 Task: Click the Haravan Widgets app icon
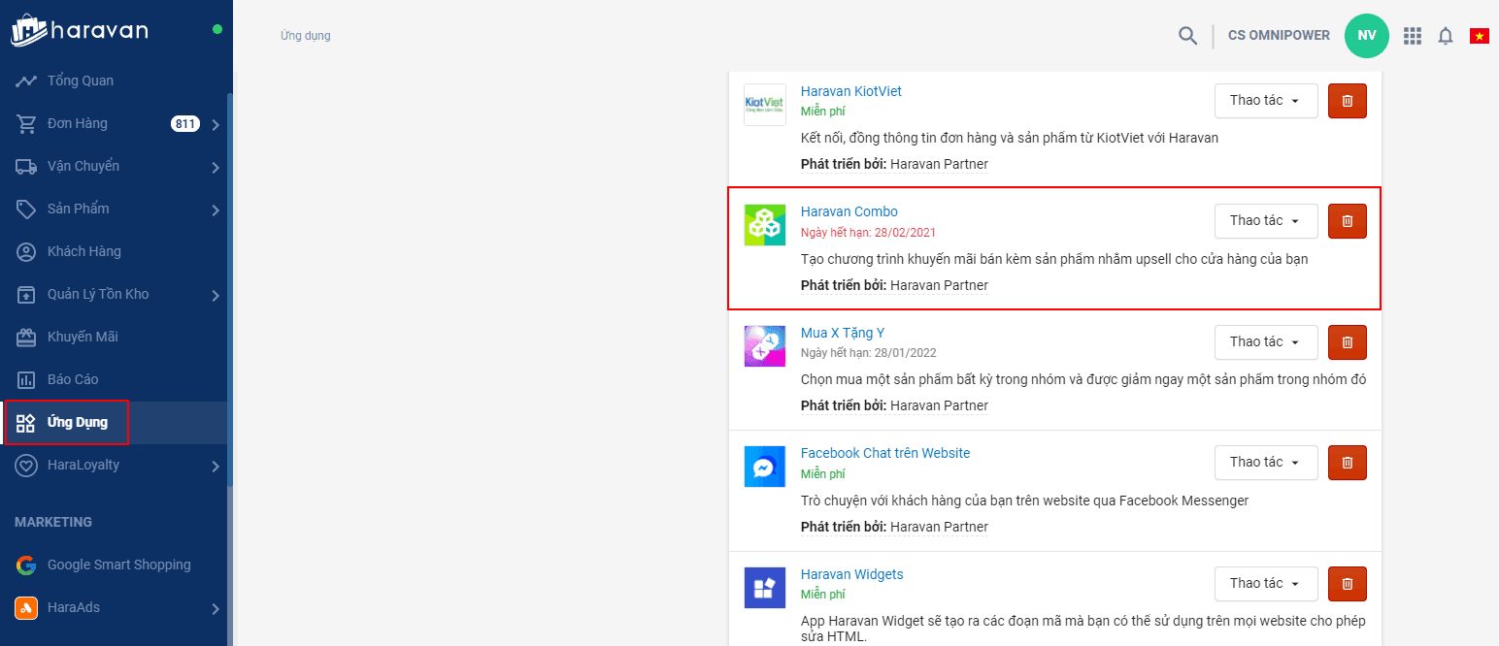point(765,588)
